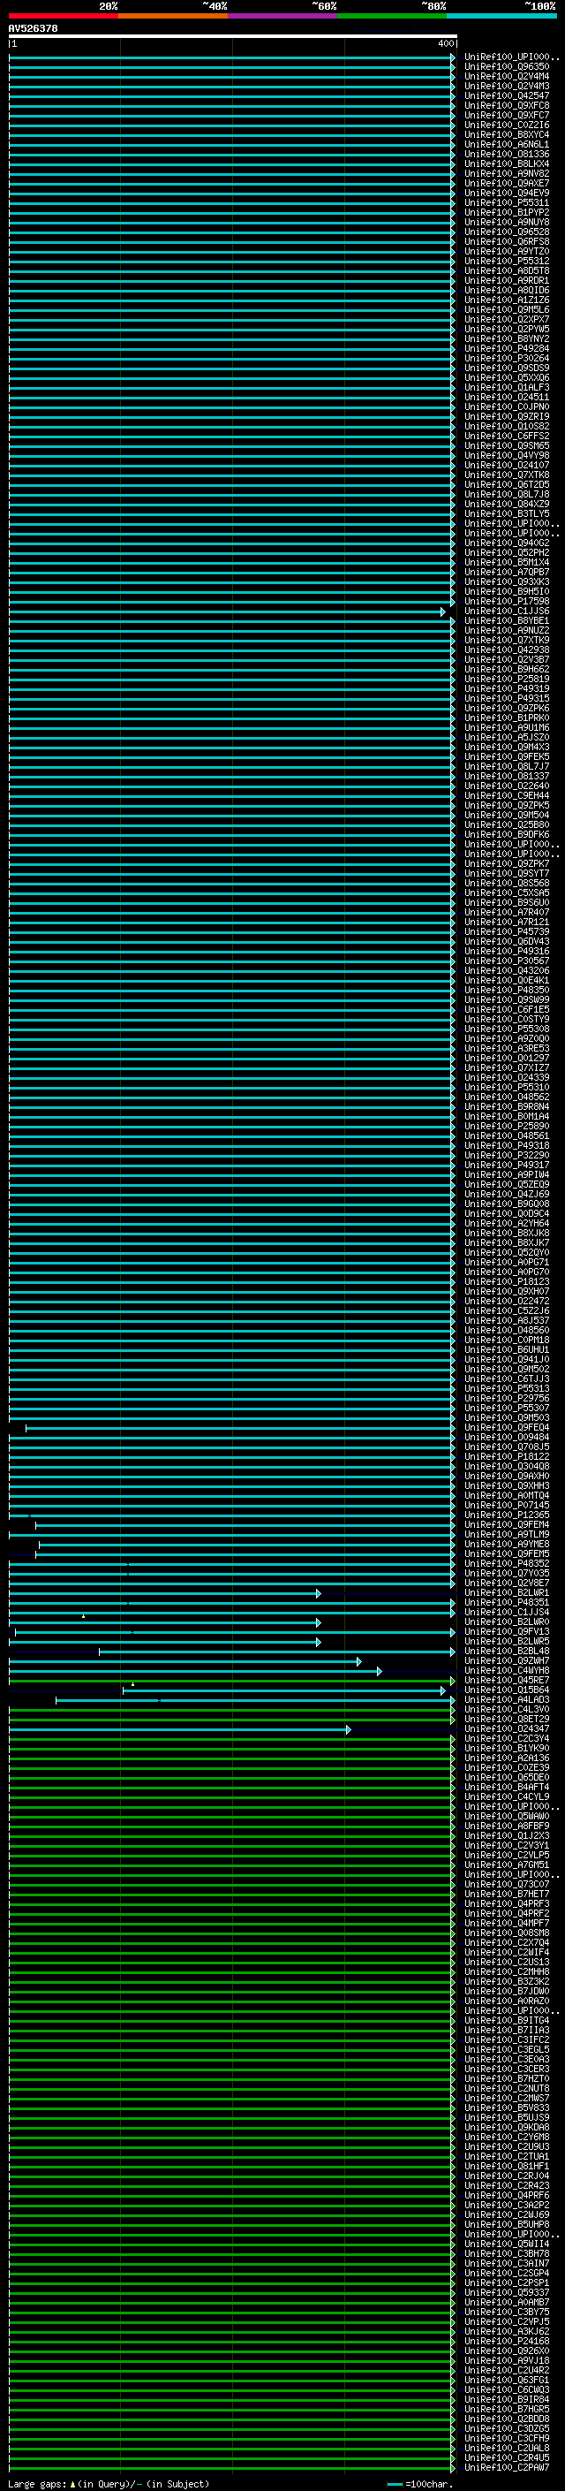The image size is (565, 2491).
Task: Select hit label UniRef100_P48350
Action: click(x=507, y=991)
